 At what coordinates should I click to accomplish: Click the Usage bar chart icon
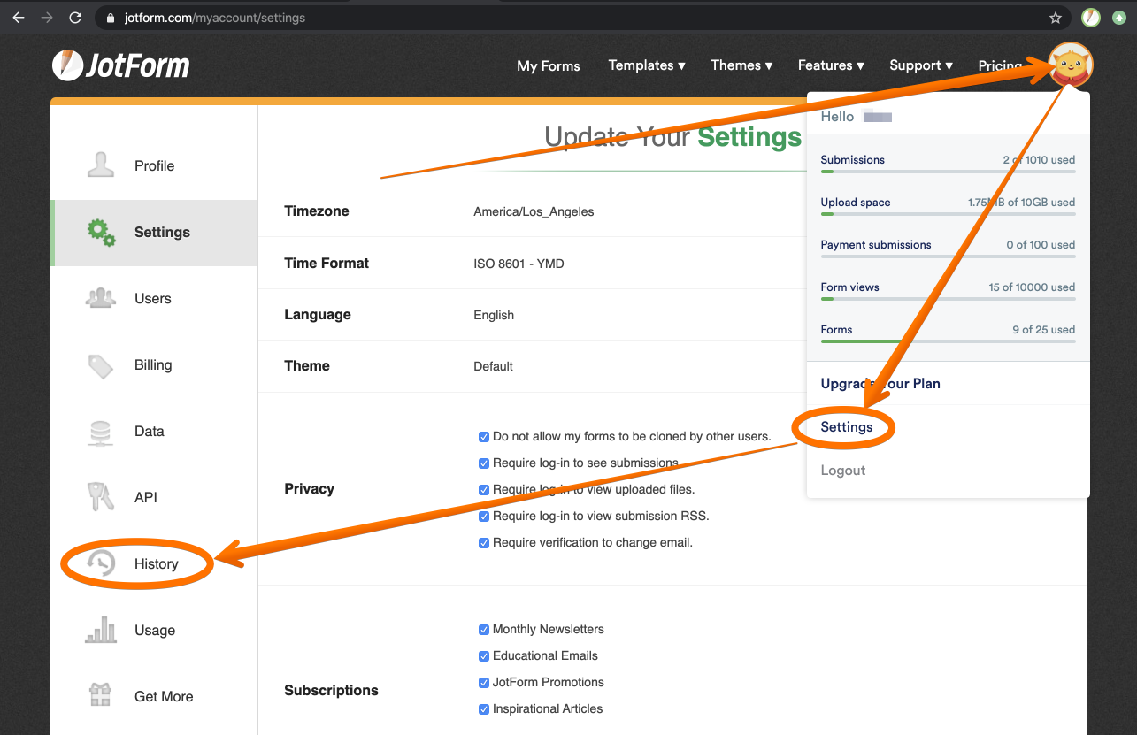101,630
